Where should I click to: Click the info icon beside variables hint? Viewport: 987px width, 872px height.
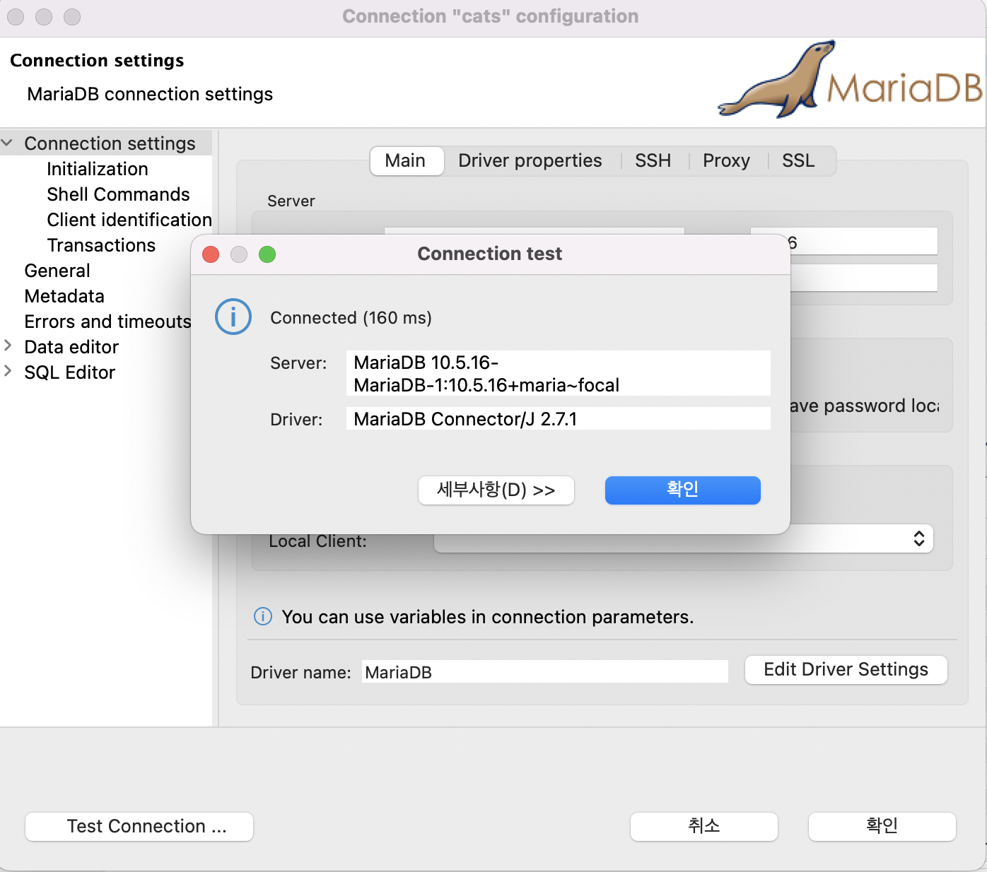263,616
